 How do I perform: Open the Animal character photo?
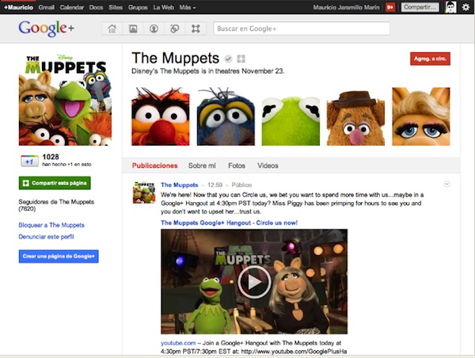click(x=161, y=116)
